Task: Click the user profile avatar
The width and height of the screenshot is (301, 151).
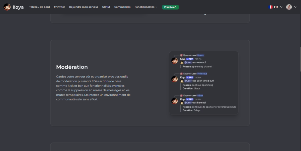Action: coord(289,7)
